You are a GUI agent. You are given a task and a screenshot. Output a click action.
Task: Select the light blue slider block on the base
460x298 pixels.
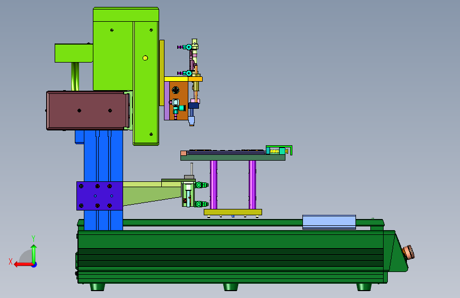point(329,222)
